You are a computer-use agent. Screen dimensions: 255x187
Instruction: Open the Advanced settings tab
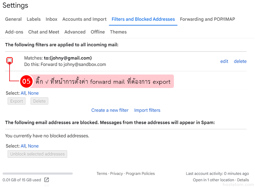75,32
